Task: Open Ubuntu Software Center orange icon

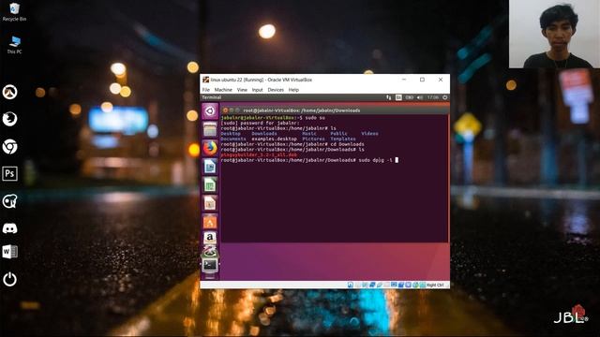Action: (x=210, y=222)
